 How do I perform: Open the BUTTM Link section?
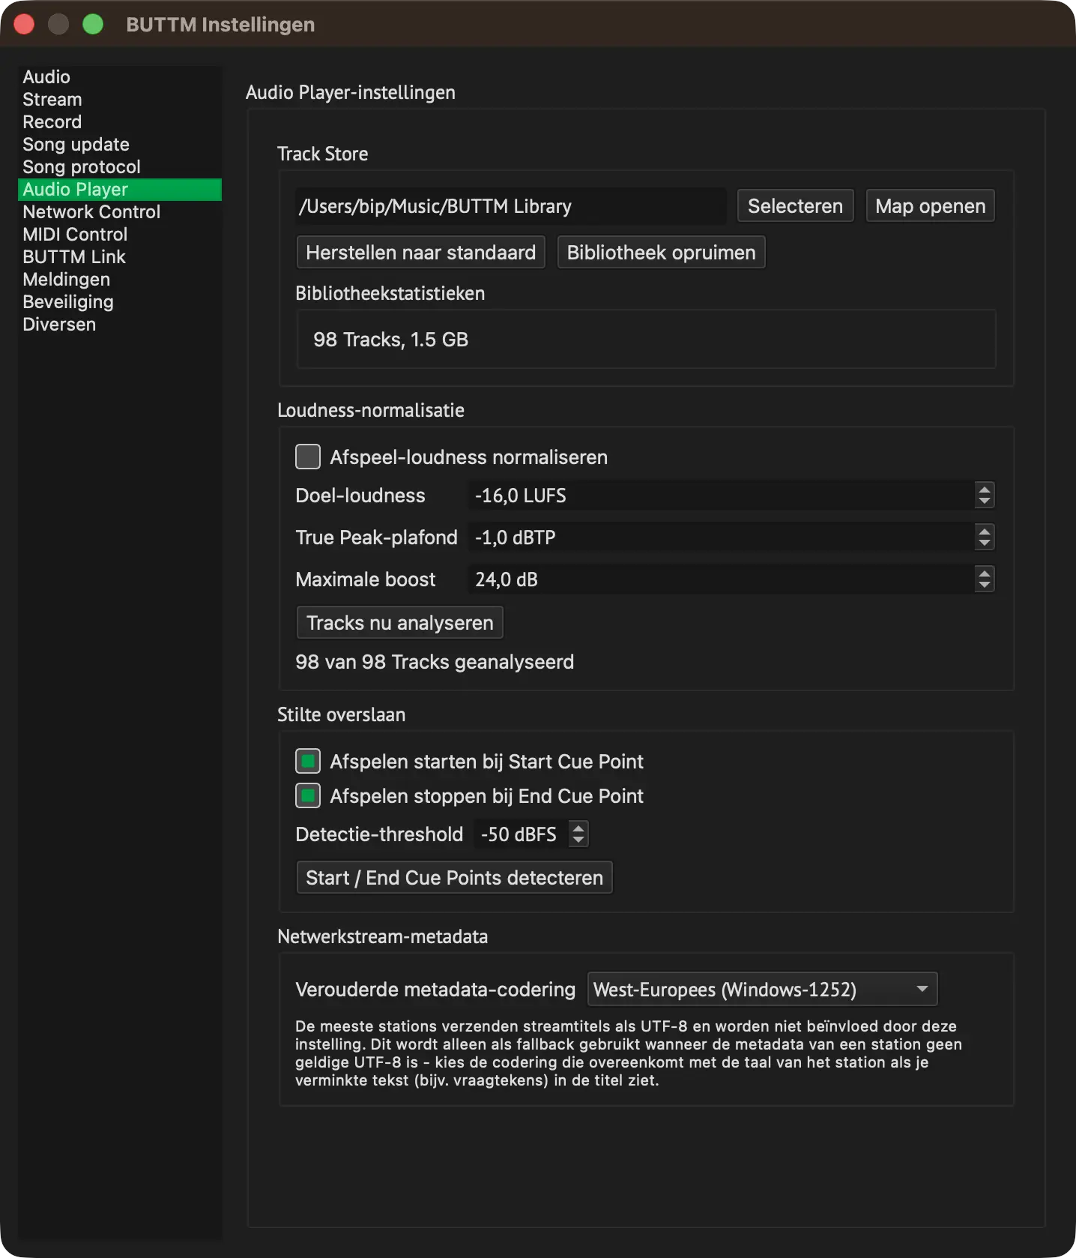[120, 257]
